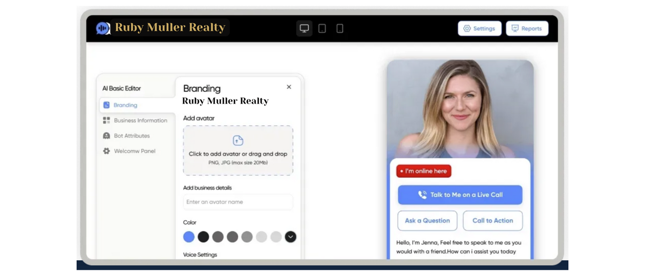Open Bot Attributes section
This screenshot has height=276, width=645.
pos(126,136)
